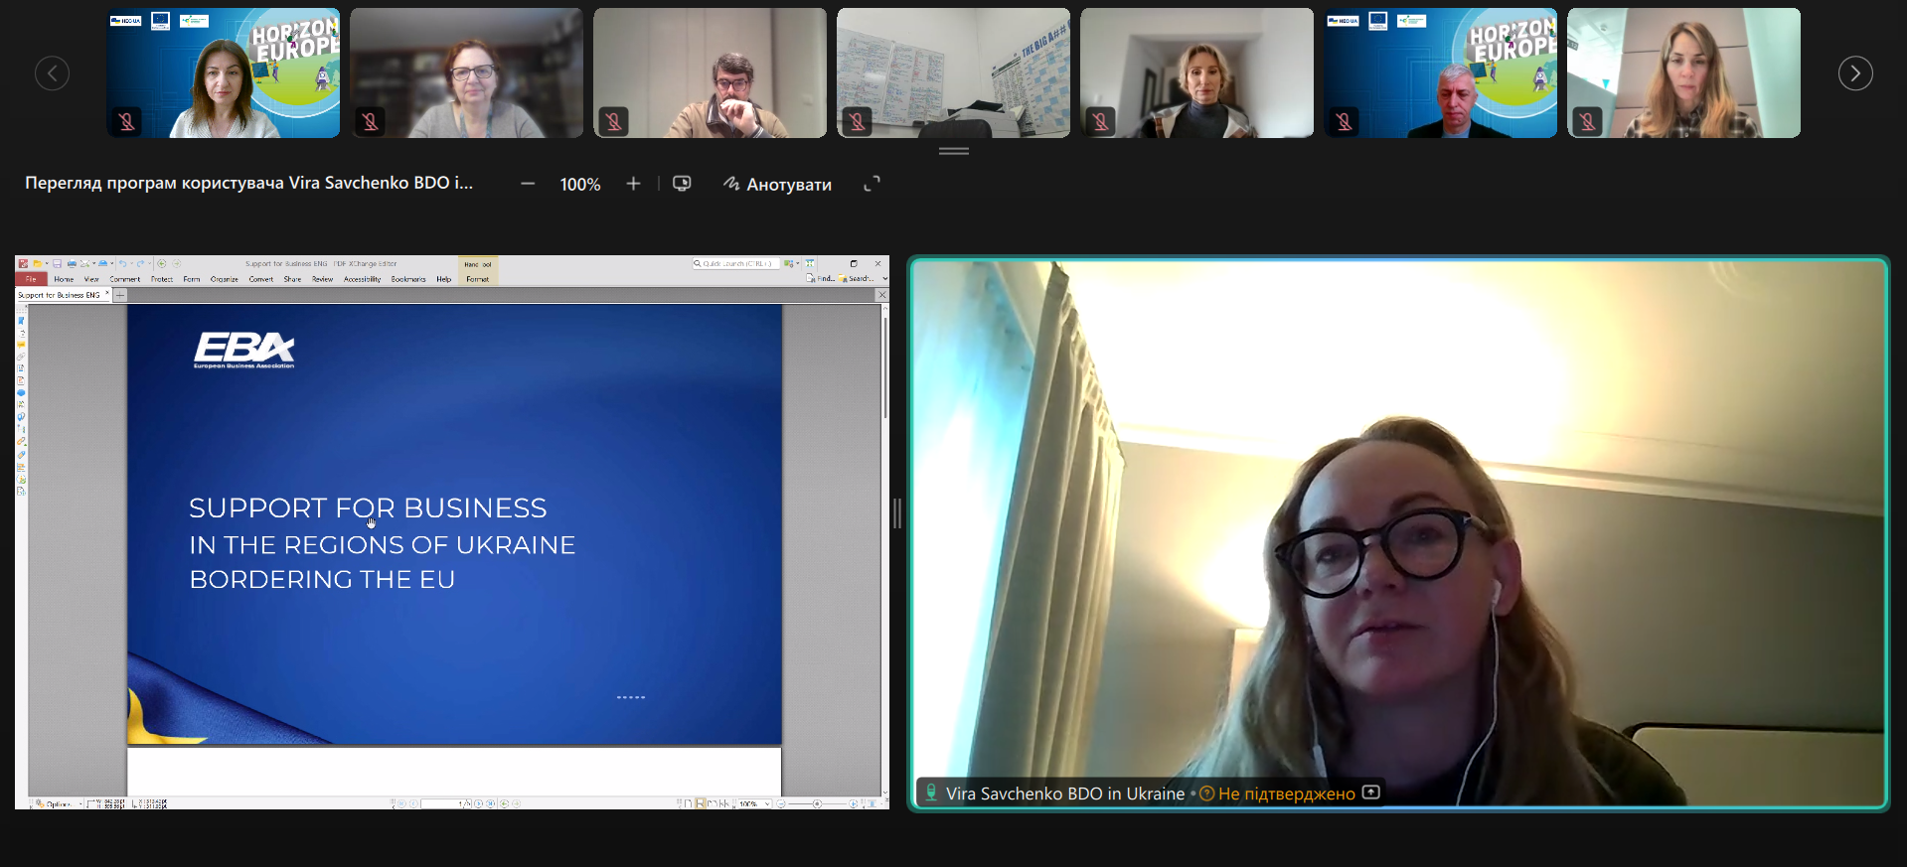Go to previous participants page
Screen dimensions: 1907x867
coord(52,72)
